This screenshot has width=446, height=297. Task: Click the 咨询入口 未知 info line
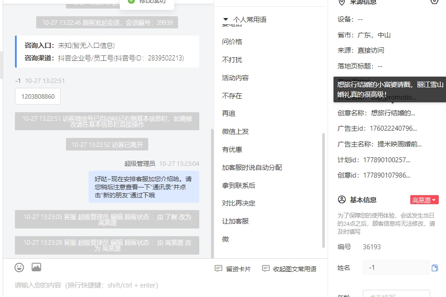[x=70, y=46]
